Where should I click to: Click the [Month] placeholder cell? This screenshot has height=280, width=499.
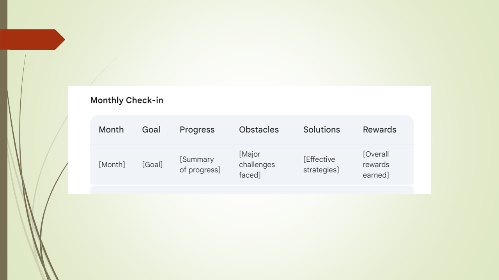[x=112, y=164]
